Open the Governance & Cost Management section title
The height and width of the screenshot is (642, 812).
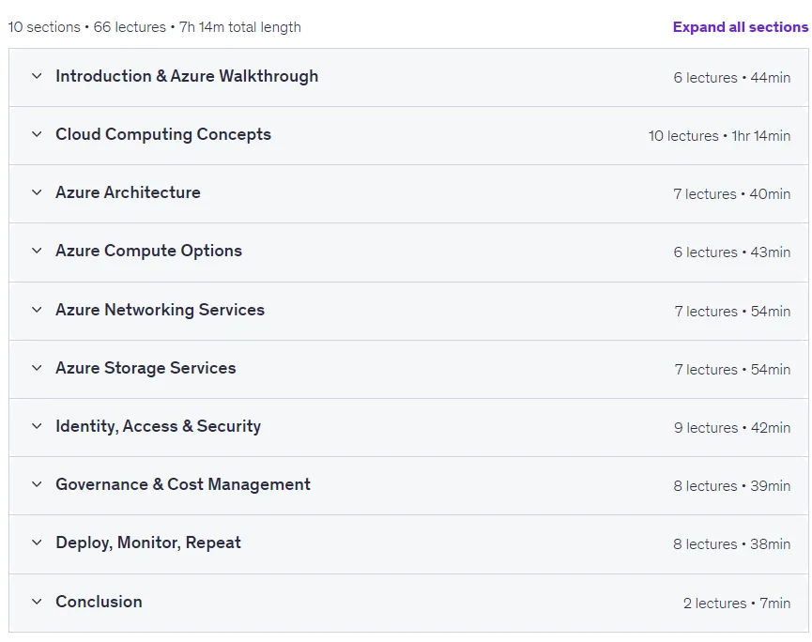pyautogui.click(x=183, y=484)
